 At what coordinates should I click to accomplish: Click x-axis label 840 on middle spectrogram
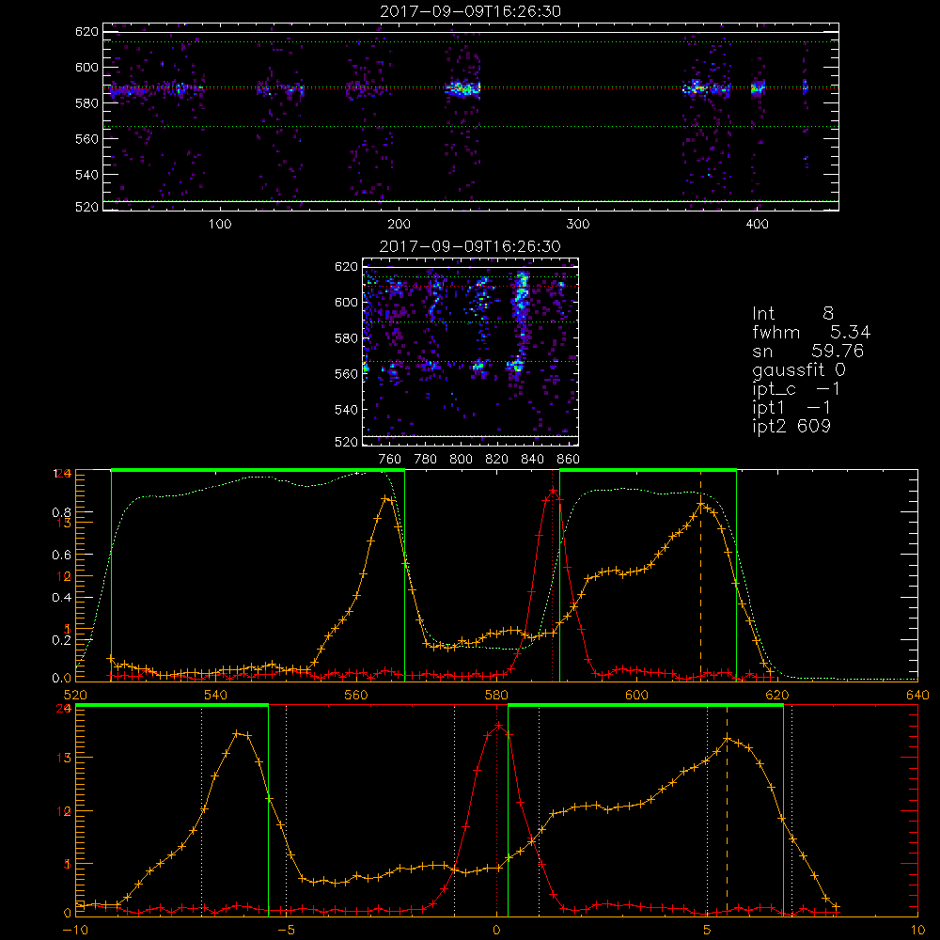pos(532,460)
